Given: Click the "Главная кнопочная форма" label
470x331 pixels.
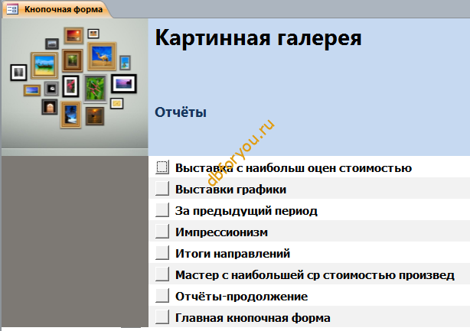Looking at the screenshot, I should 253,318.
